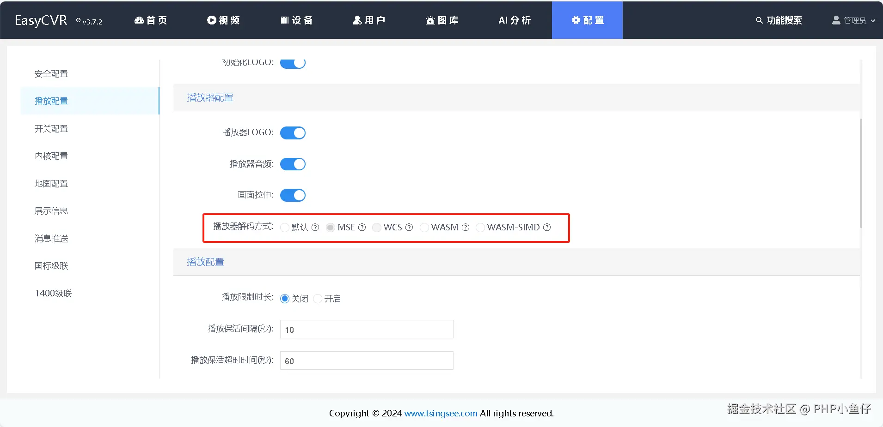Toggle the 画面拉伸 switch
The height and width of the screenshot is (427, 883).
pos(293,195)
